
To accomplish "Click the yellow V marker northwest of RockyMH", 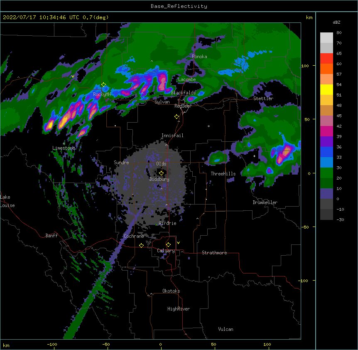I will (73, 76).
